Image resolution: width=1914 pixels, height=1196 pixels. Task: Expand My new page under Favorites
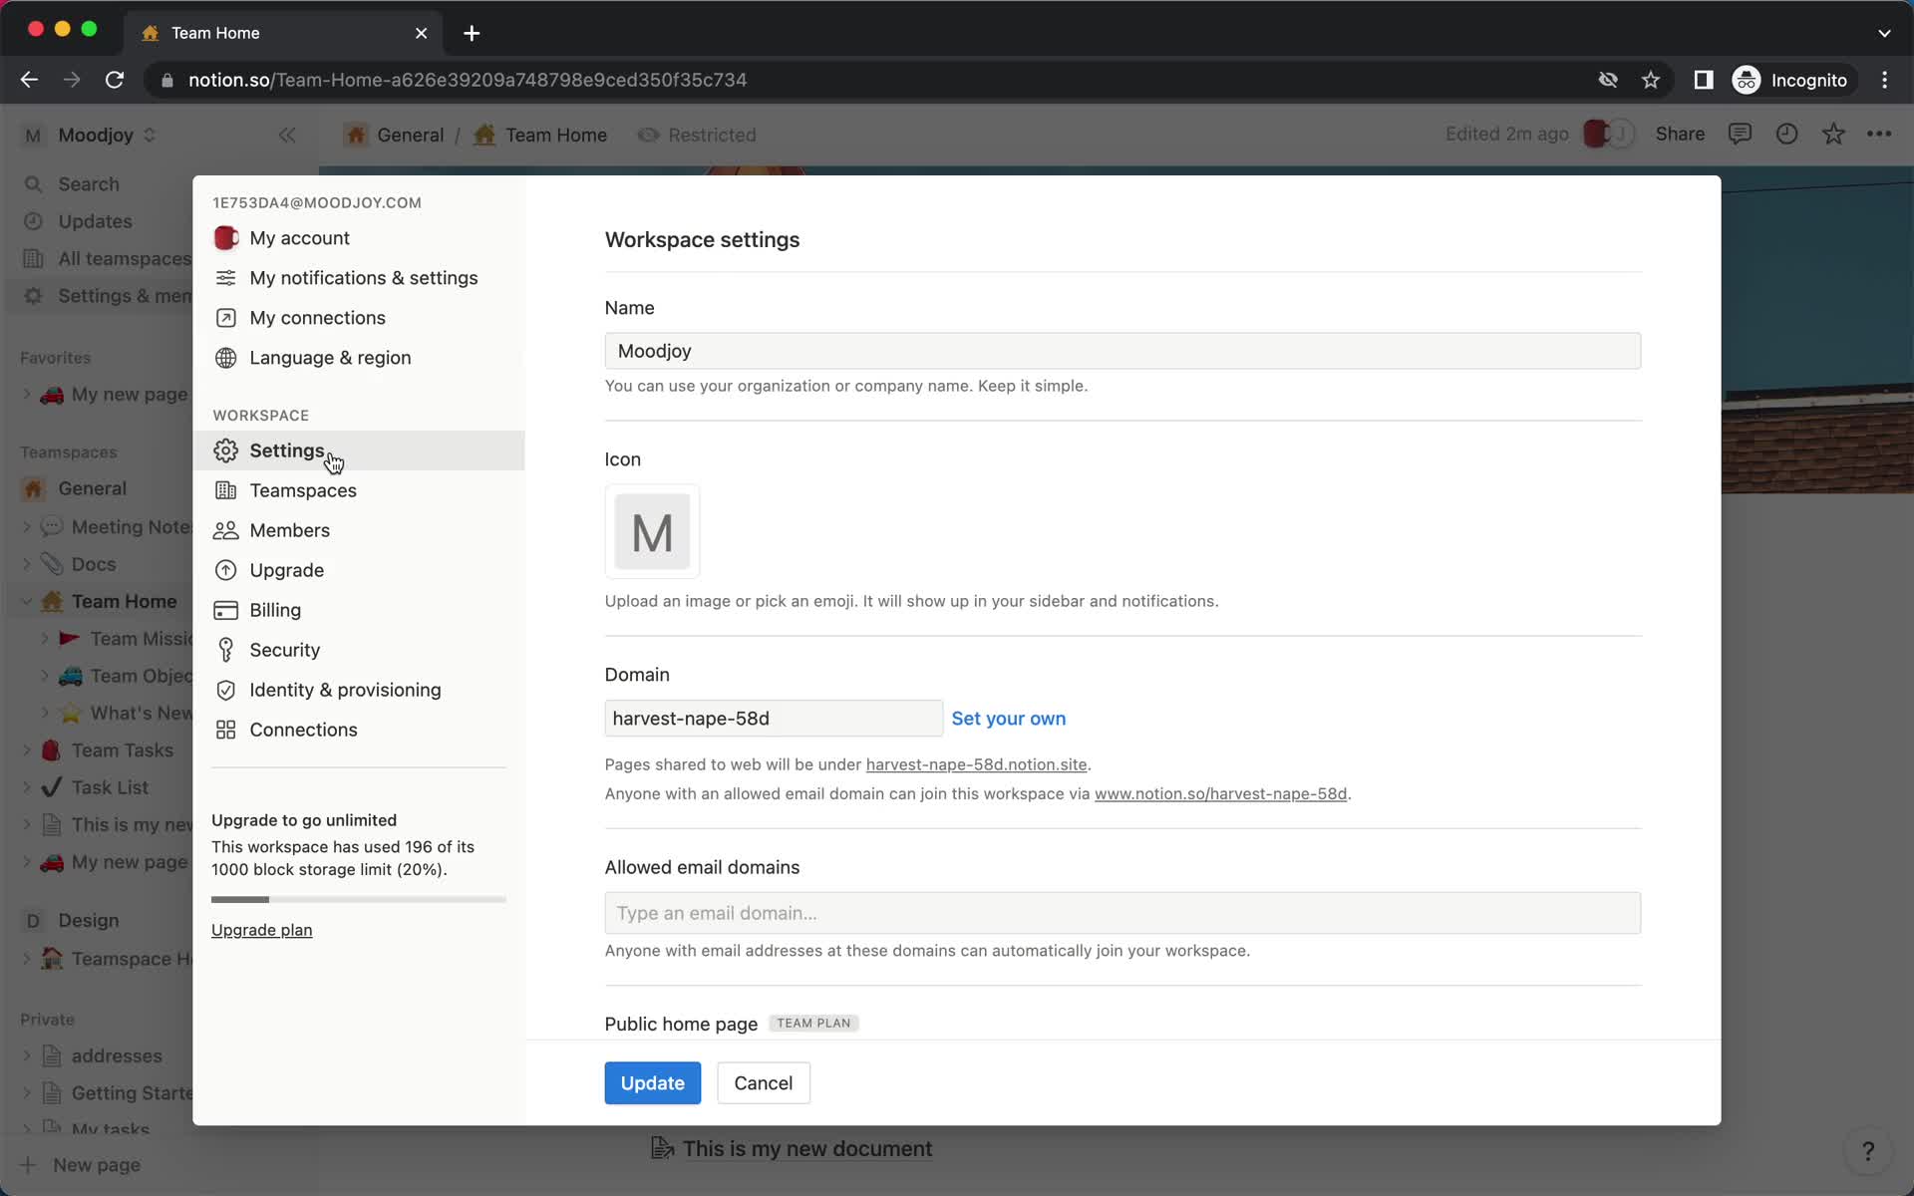[x=27, y=395]
